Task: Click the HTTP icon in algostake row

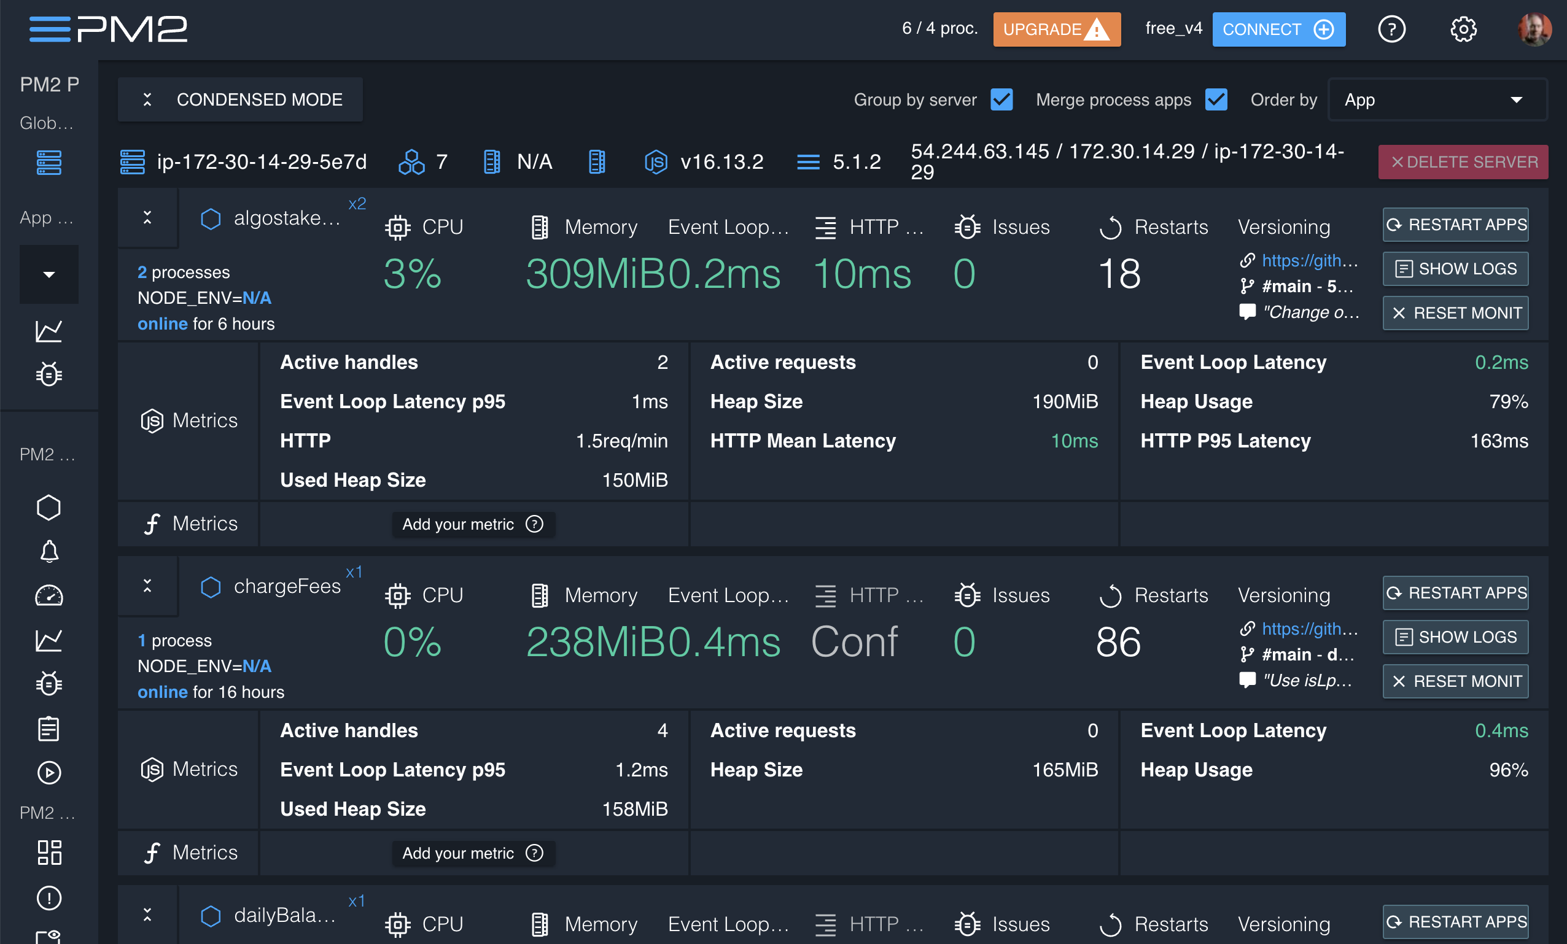Action: point(825,228)
